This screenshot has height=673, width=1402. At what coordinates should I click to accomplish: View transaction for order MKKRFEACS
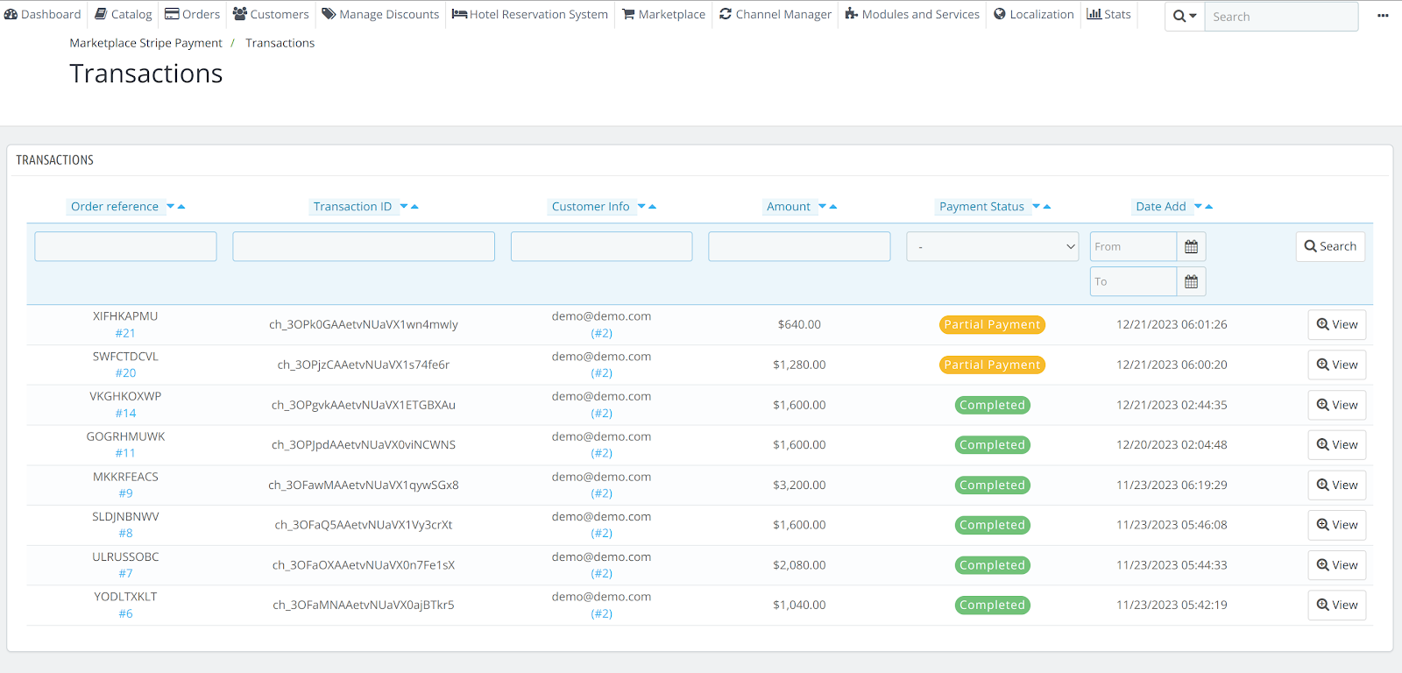1337,485
